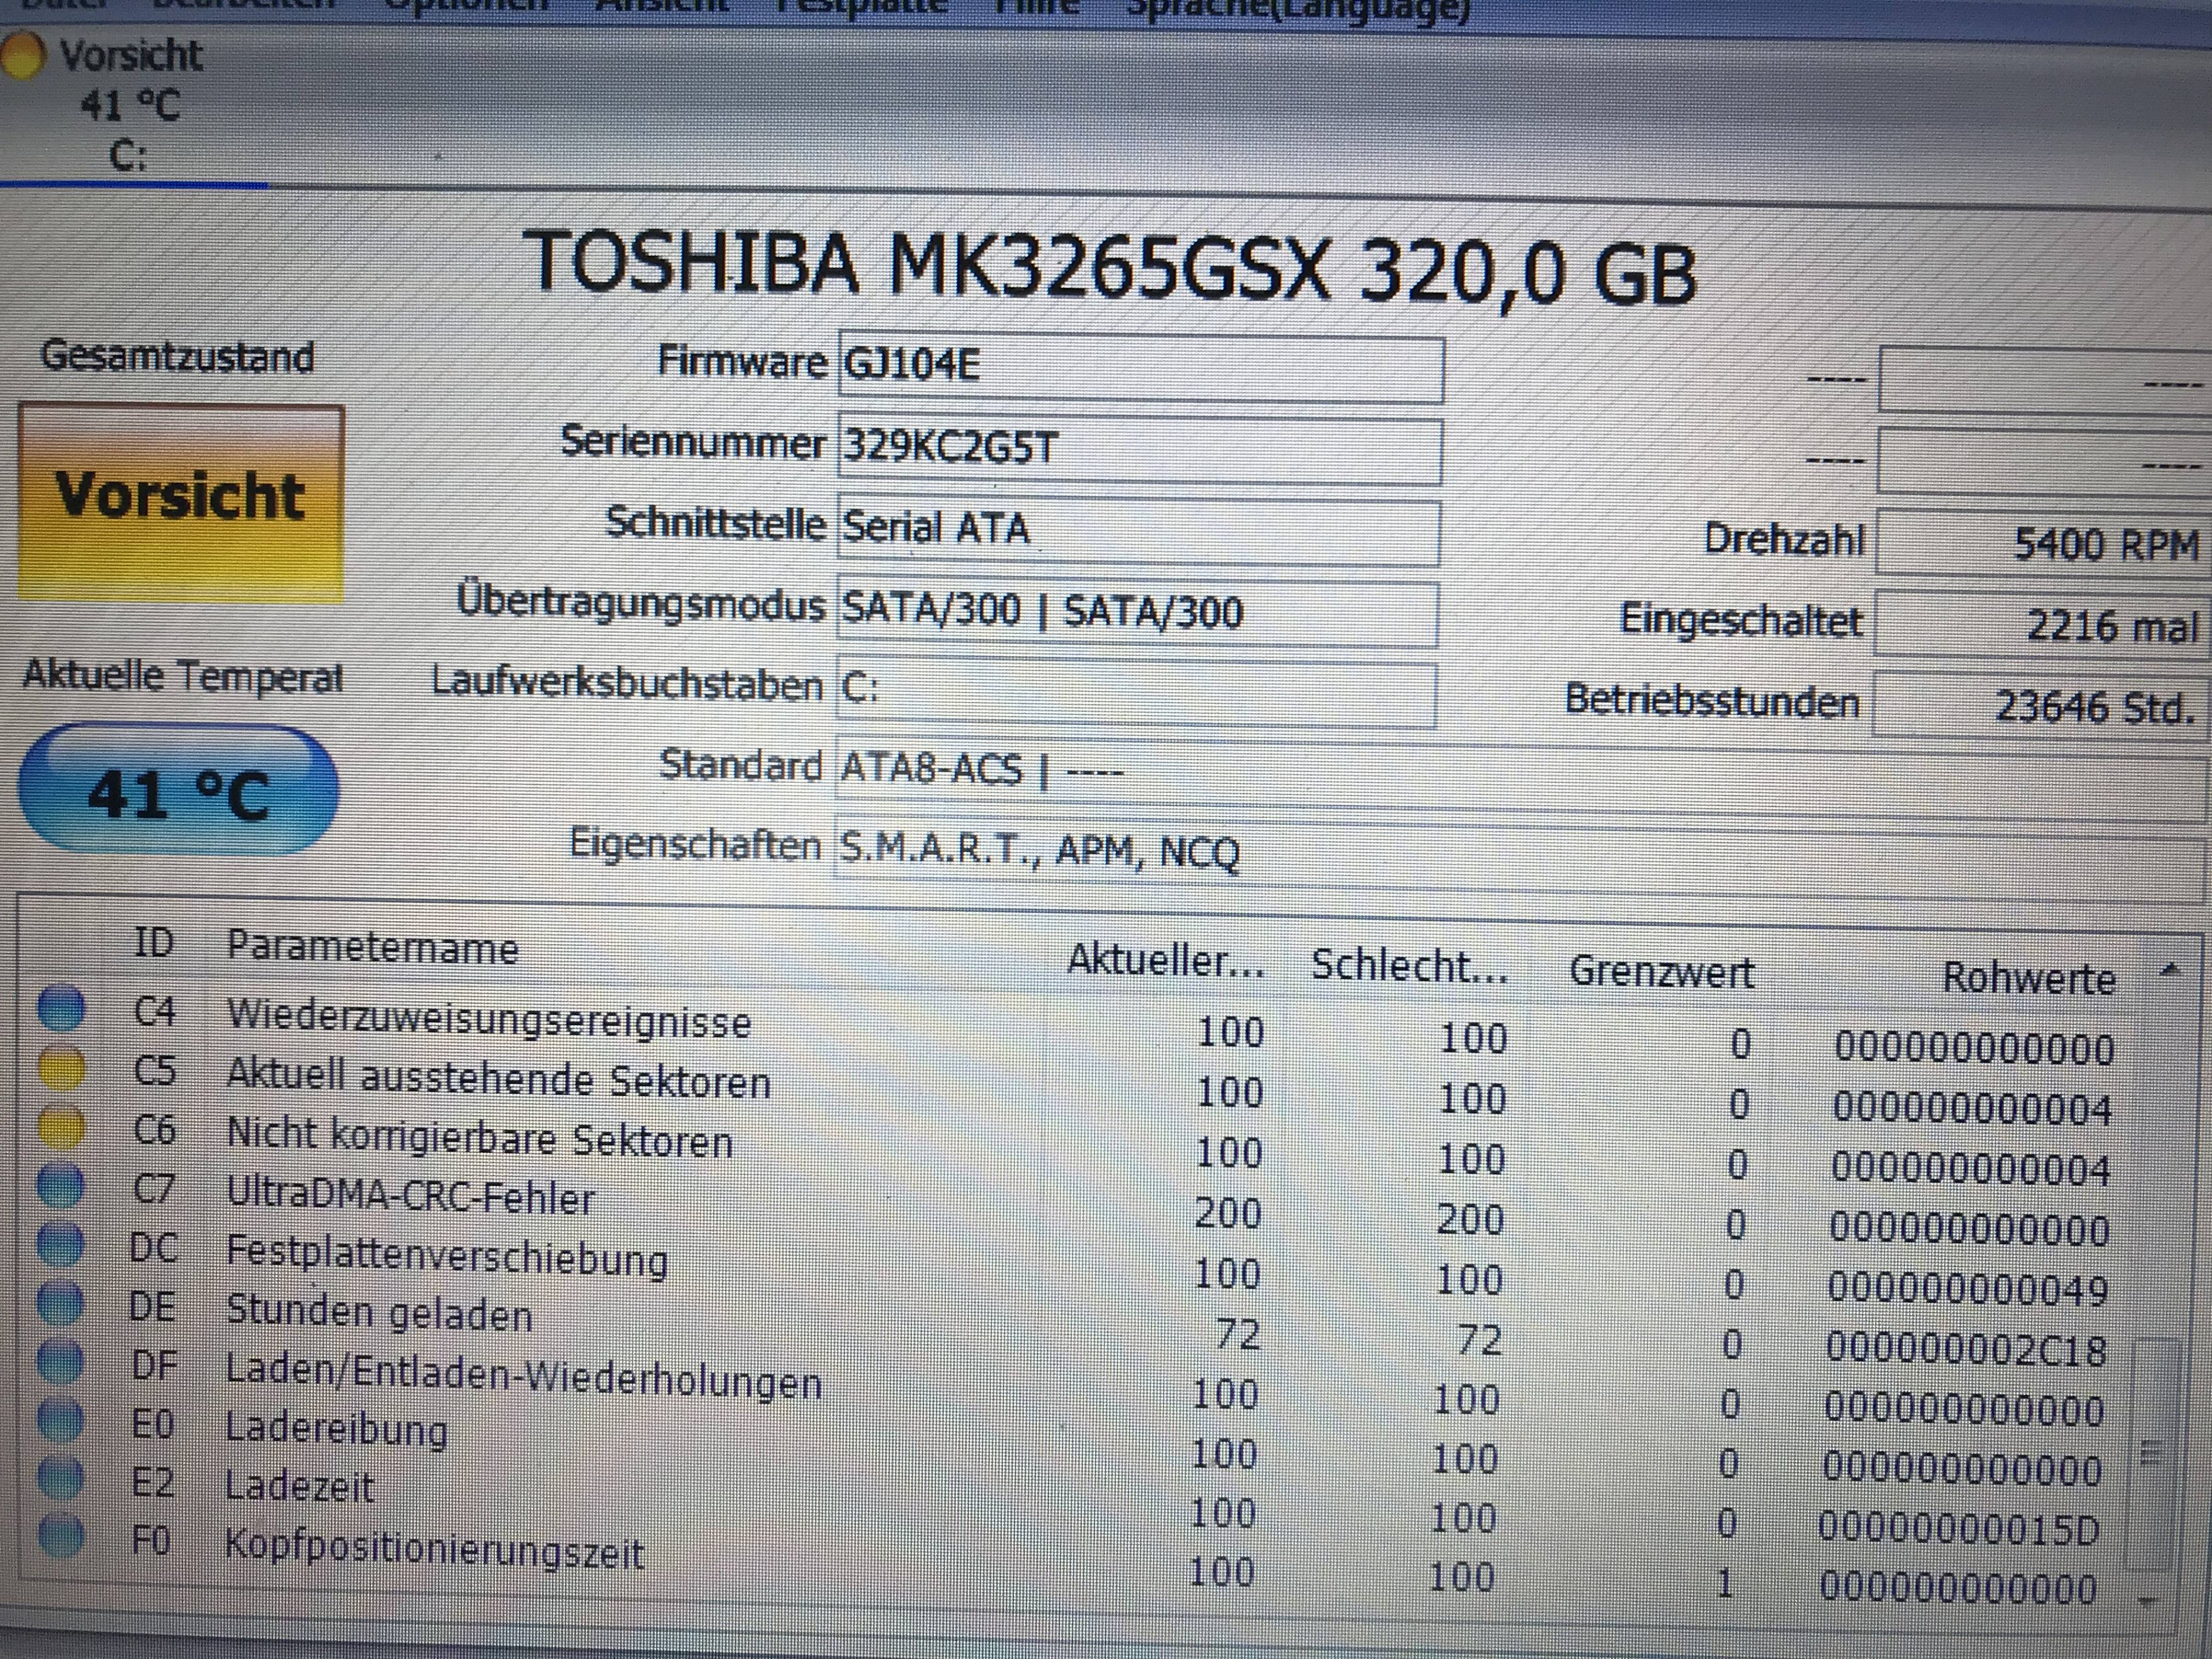The width and height of the screenshot is (2212, 1659).
Task: Click the Parametername column header
Action: point(372,947)
